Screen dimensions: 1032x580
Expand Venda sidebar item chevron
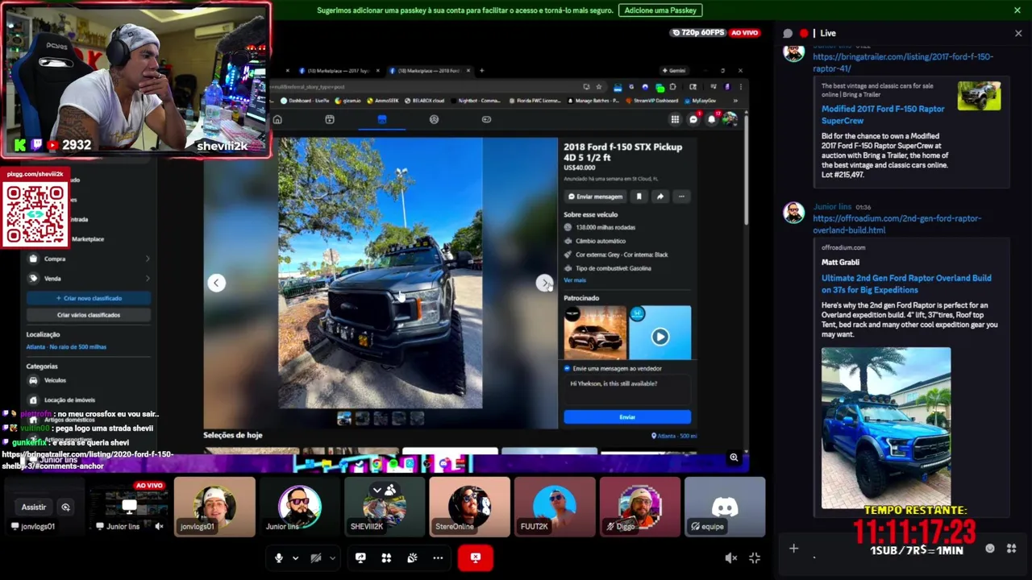[148, 279]
